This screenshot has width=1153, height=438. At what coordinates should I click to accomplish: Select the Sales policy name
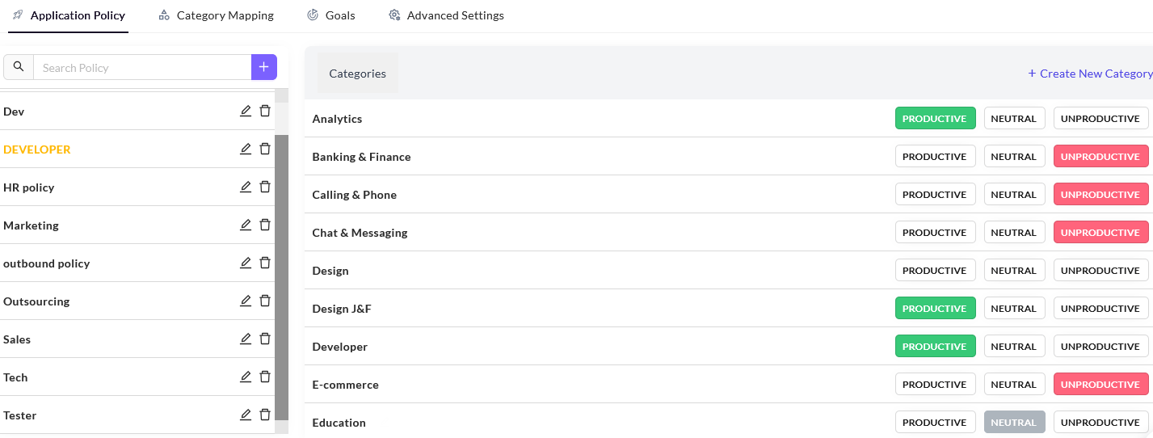click(x=17, y=339)
